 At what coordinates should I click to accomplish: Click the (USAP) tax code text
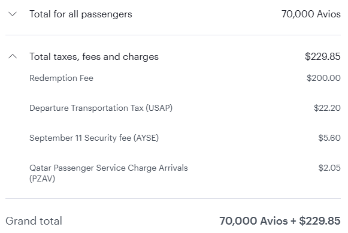coord(159,108)
